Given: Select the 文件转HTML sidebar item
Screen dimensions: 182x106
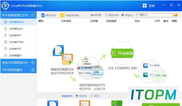Looking at the screenshot, I should 18,42.
